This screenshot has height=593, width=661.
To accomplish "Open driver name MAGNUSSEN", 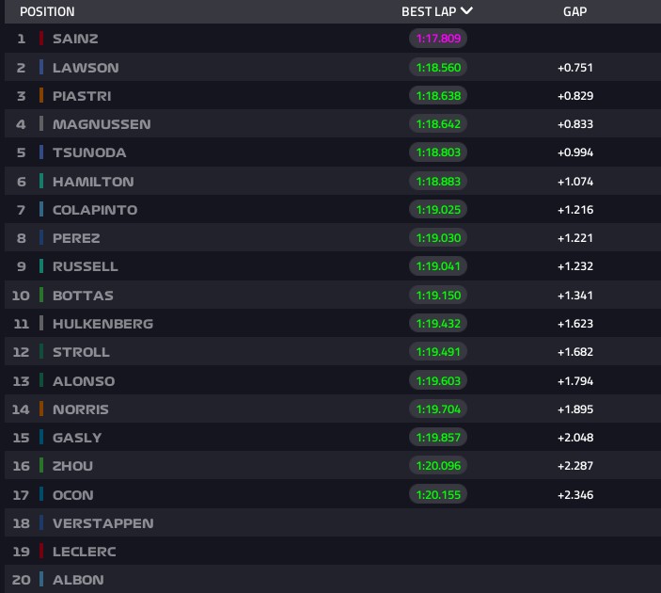I will [102, 124].
